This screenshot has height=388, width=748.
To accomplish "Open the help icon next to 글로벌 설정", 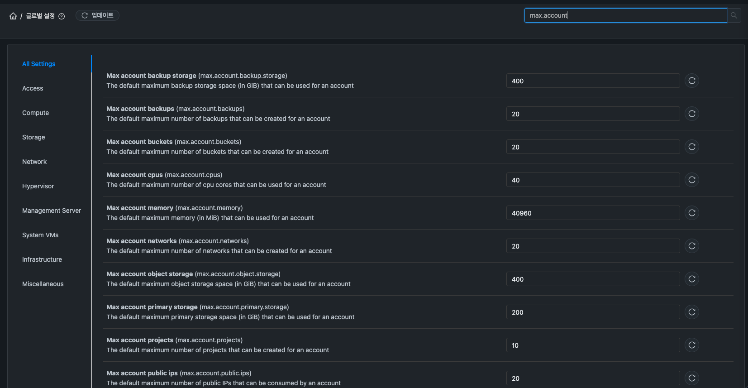I will [x=62, y=16].
